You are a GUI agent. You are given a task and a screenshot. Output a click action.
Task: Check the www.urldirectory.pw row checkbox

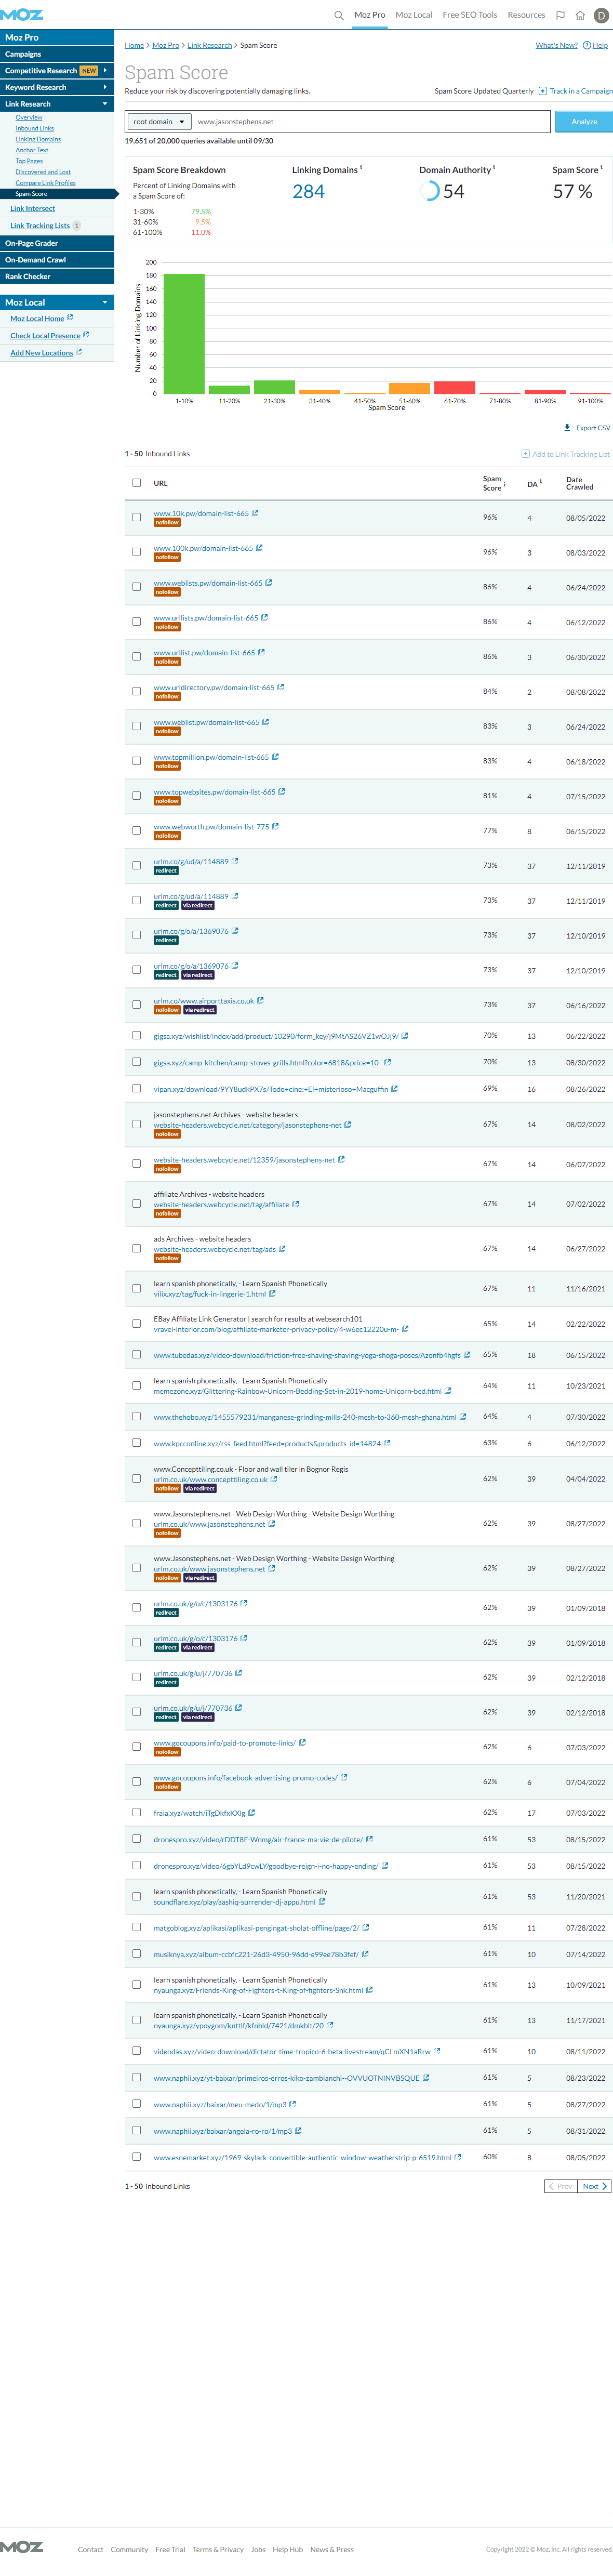(x=137, y=692)
